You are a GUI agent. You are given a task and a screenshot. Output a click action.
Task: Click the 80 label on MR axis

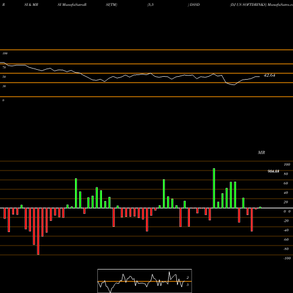[x=286, y=174]
